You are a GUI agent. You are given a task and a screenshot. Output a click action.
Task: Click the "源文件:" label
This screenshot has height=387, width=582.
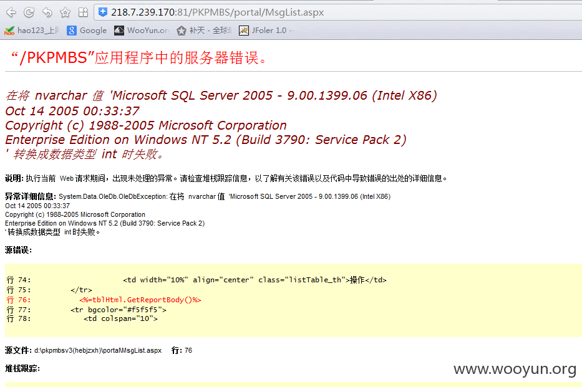18,350
